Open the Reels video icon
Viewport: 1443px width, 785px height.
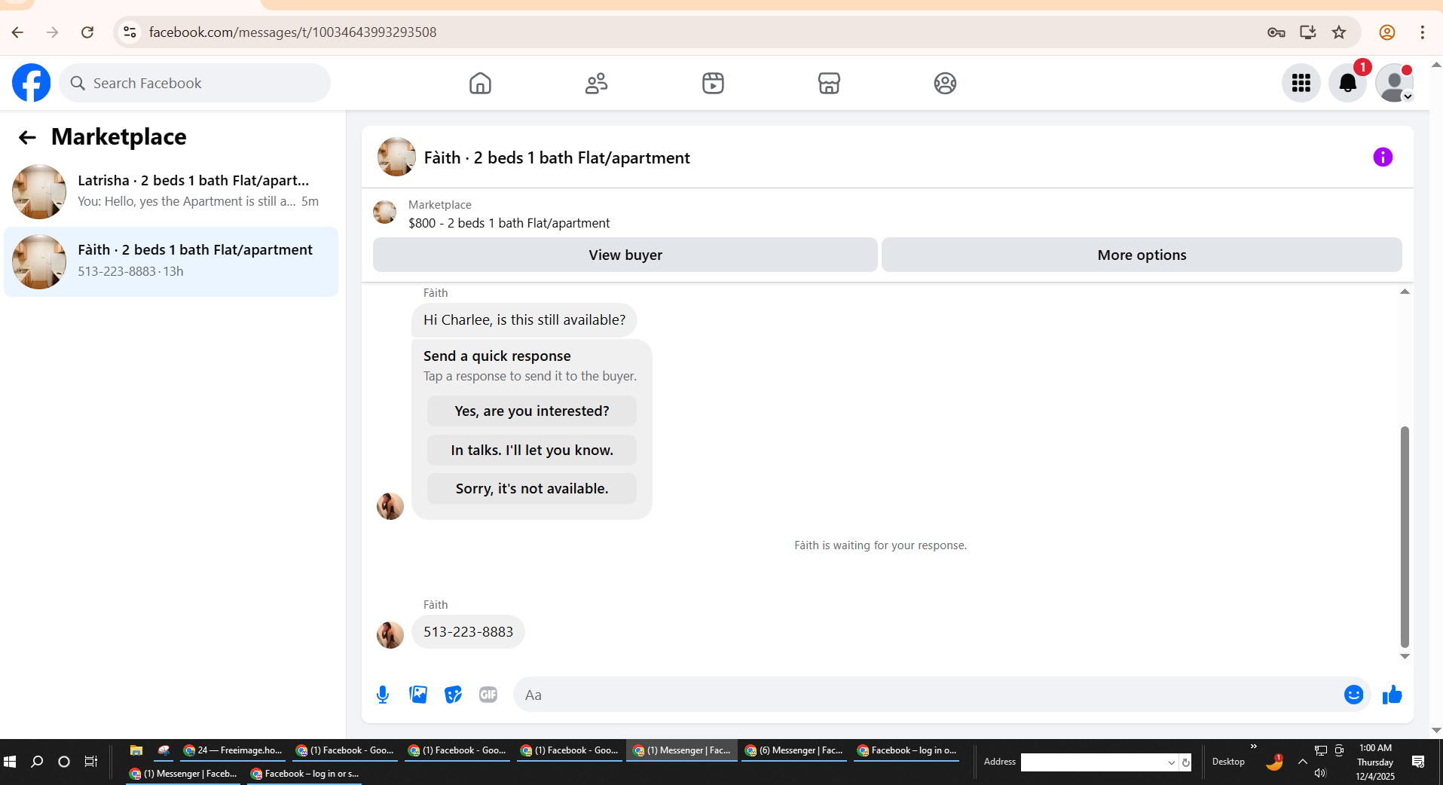(713, 83)
